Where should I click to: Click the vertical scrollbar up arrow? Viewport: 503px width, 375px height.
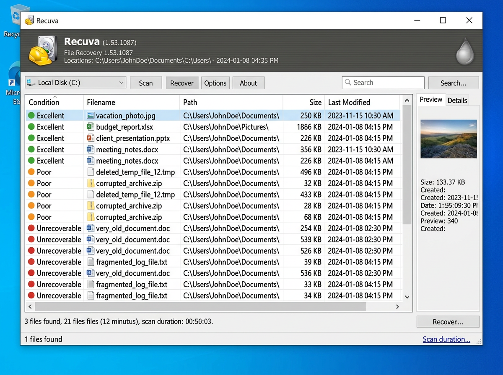click(x=407, y=100)
